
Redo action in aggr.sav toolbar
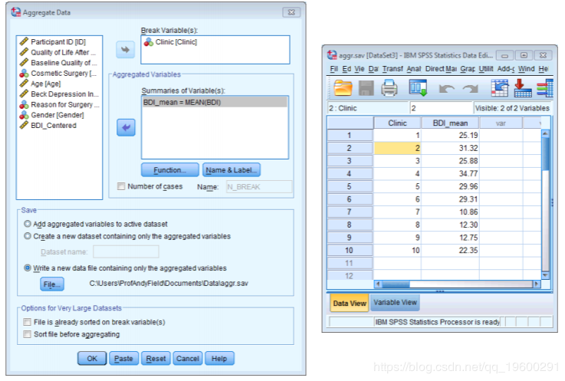click(470, 88)
